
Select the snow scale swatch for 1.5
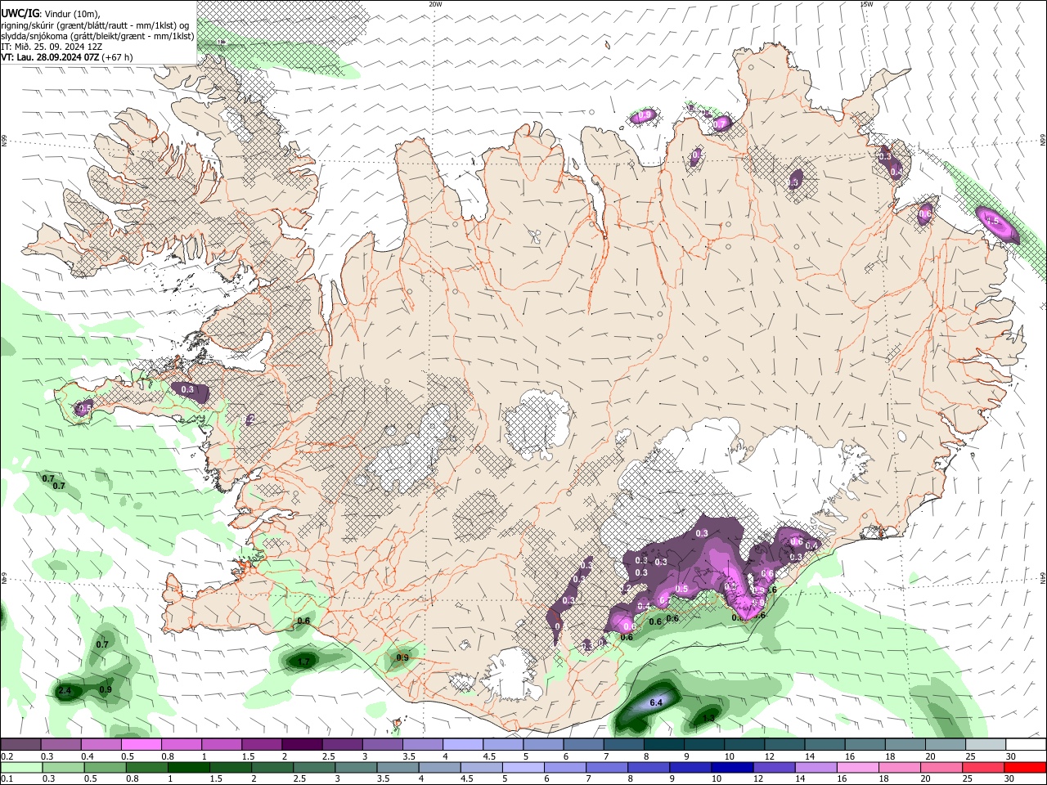pos(262,745)
